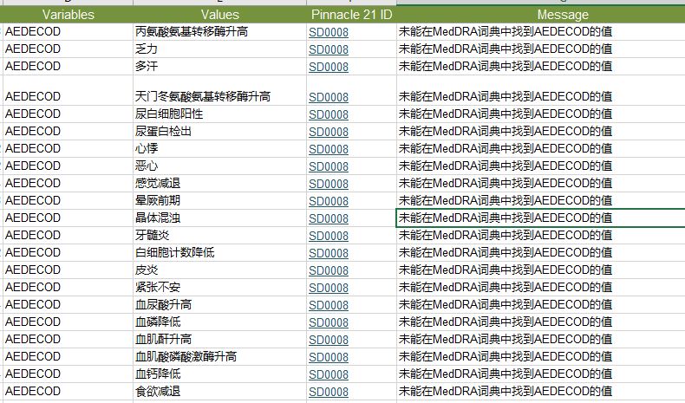Screen dimensions: 685x403
Task: Select the AEDECOD cell in the 血钙降低 row
Action: click(x=68, y=374)
